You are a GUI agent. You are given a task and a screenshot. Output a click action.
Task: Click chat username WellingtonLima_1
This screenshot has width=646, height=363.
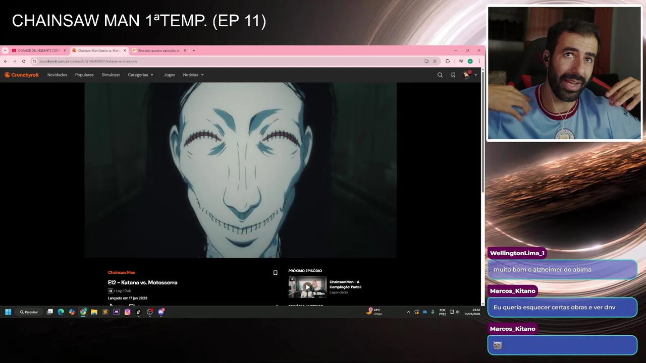tap(517, 253)
